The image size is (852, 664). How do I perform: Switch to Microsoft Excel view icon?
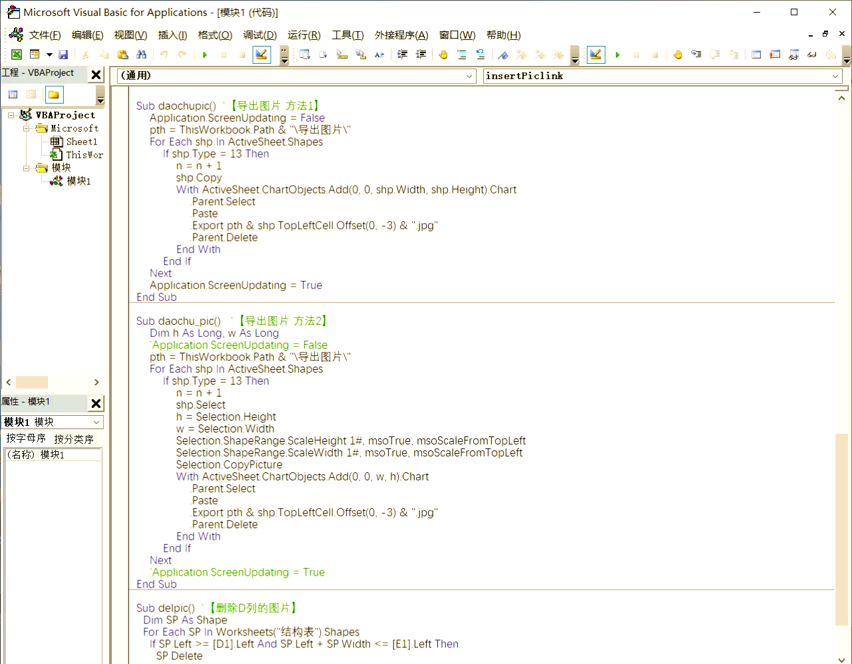pyautogui.click(x=17, y=55)
